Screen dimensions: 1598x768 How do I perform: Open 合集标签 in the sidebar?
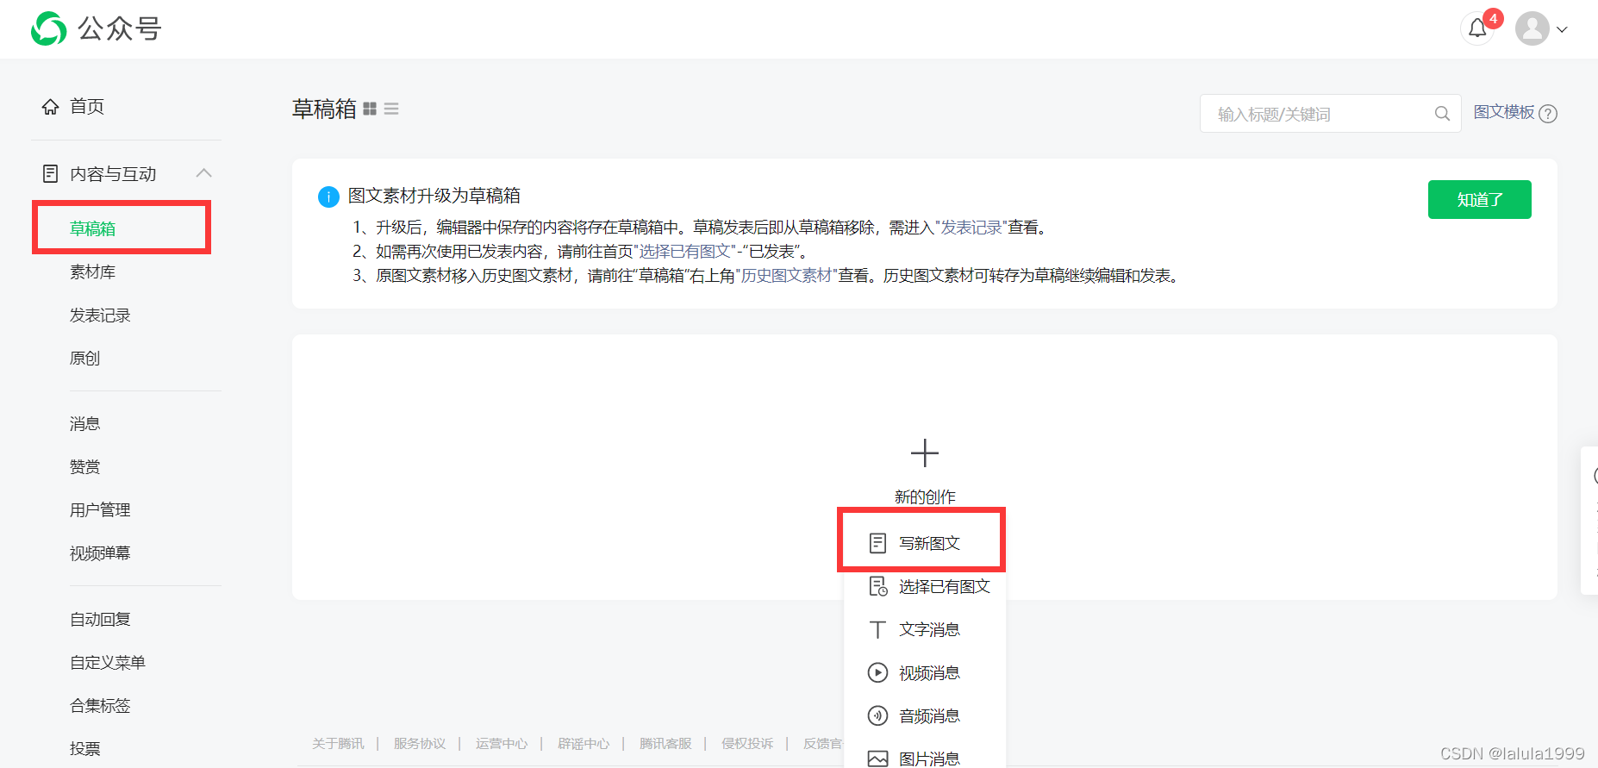click(x=100, y=705)
